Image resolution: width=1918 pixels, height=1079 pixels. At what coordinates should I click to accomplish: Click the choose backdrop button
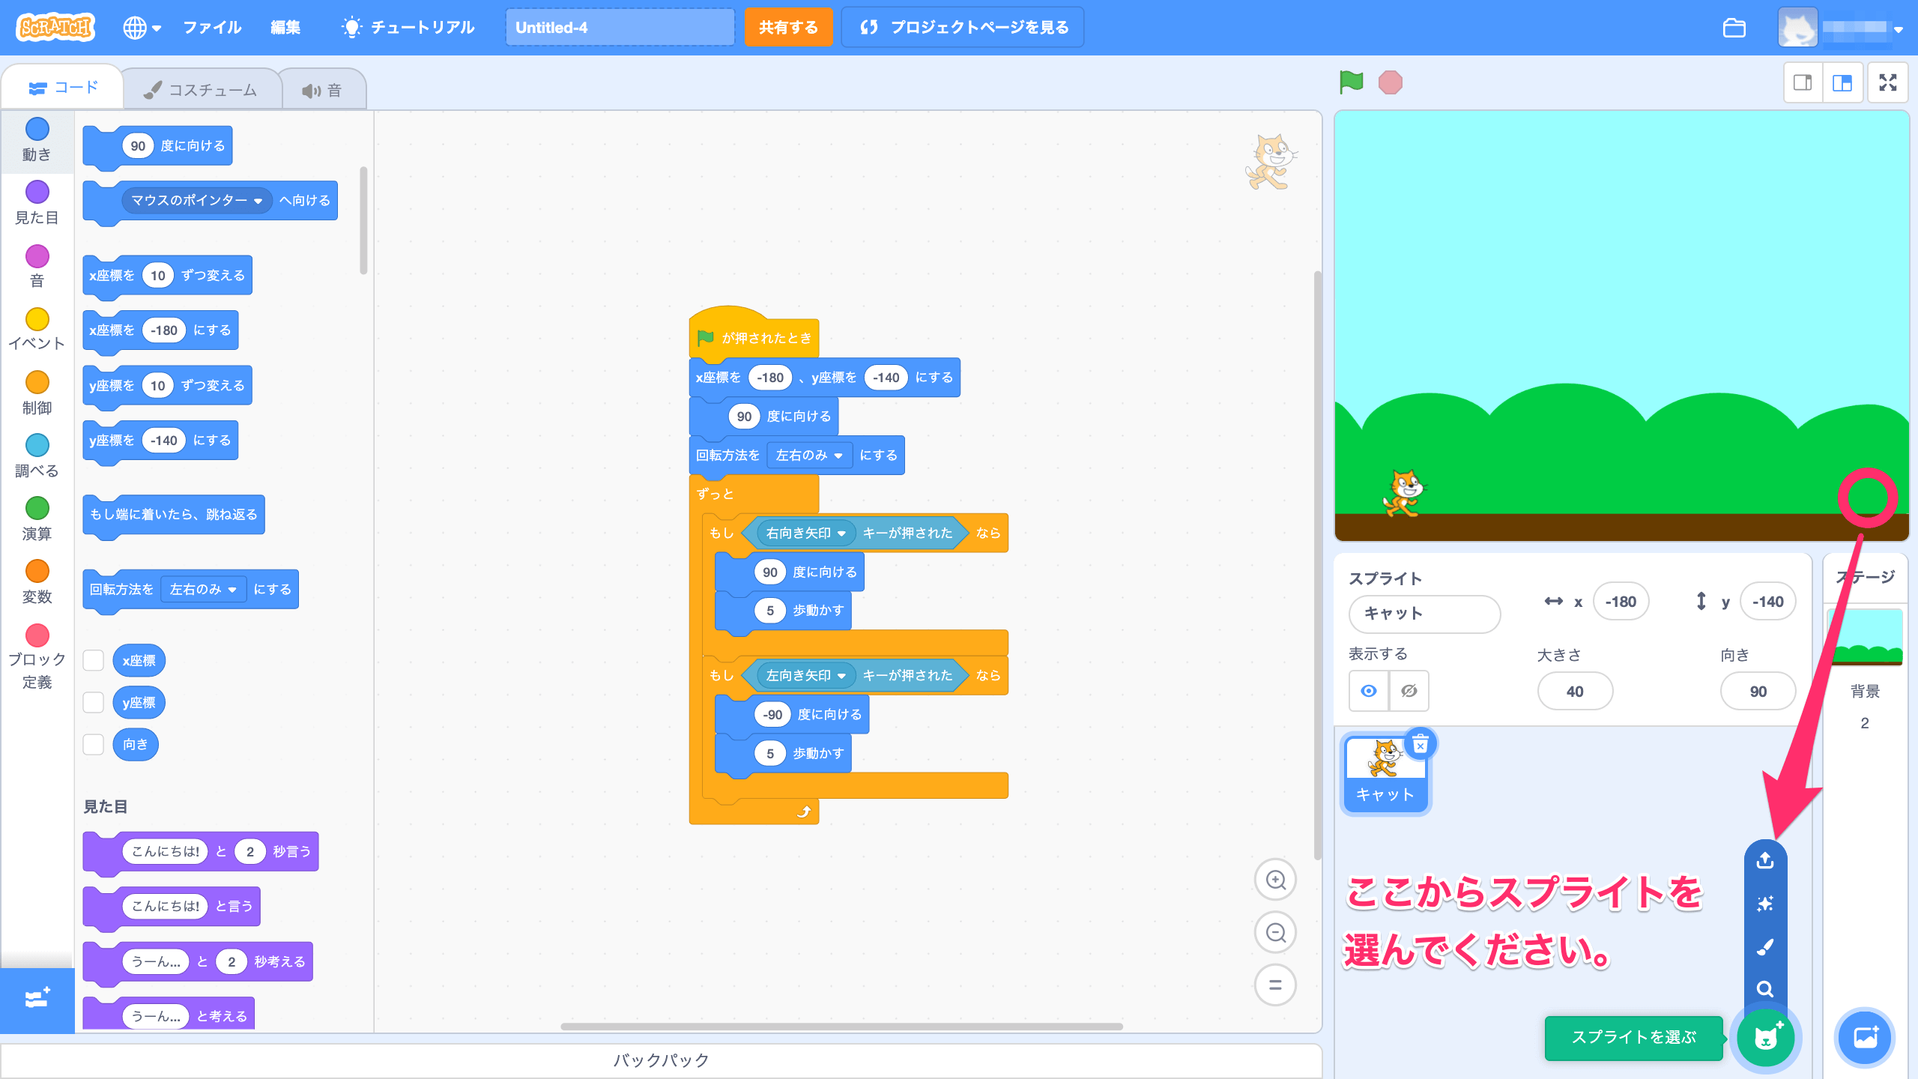(x=1865, y=1038)
